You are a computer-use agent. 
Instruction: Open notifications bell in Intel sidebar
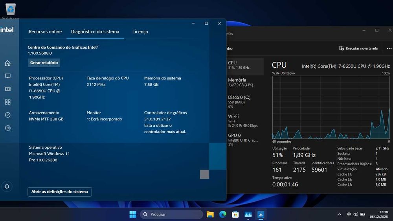tap(7, 186)
